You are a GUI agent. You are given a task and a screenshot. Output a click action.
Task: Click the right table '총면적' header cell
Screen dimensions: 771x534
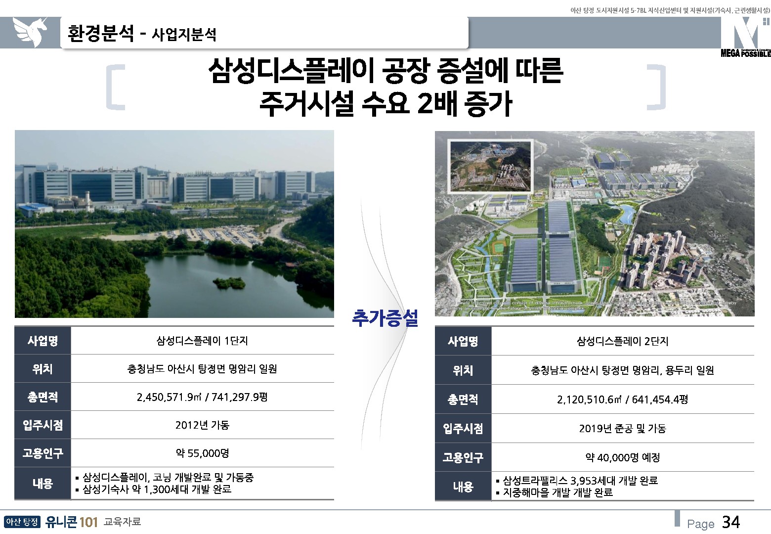point(463,400)
